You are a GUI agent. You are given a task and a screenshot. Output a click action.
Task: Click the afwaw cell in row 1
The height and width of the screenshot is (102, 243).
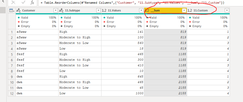(37, 32)
